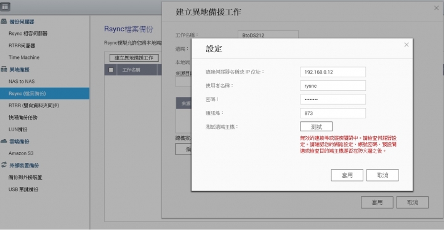
Task: Click 備份伺服器 section header
Action: (22, 21)
